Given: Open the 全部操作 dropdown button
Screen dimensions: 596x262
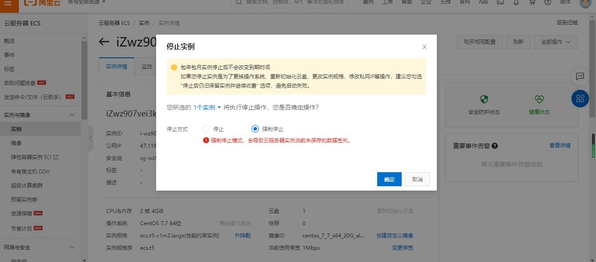Looking at the screenshot, I should [x=556, y=42].
